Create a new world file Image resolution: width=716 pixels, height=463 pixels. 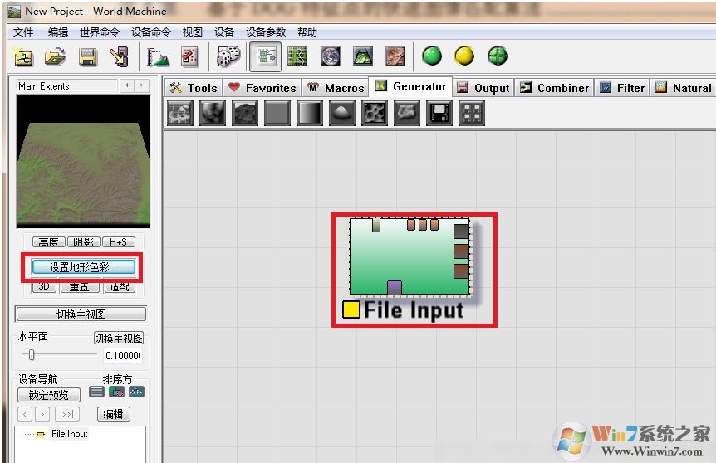click(22, 57)
